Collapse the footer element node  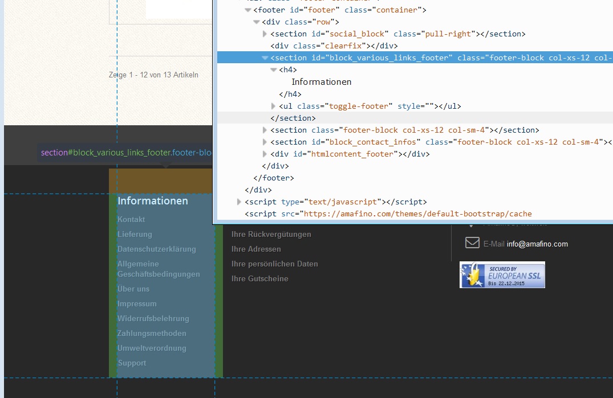tap(247, 10)
